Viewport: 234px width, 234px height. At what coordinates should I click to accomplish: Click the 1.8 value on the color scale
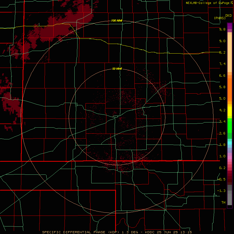click(x=222, y=145)
